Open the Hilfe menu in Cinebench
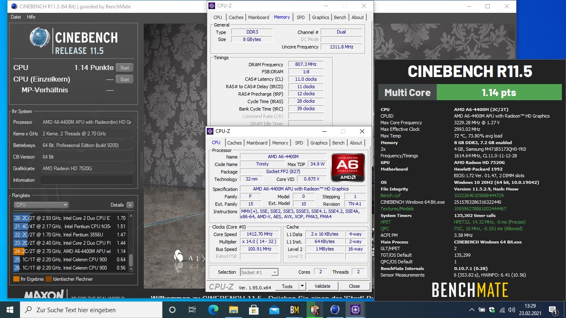This screenshot has width=566, height=318. [x=31, y=17]
